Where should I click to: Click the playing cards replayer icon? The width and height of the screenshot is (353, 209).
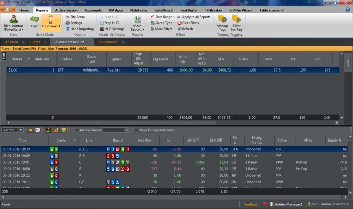[38, 130]
